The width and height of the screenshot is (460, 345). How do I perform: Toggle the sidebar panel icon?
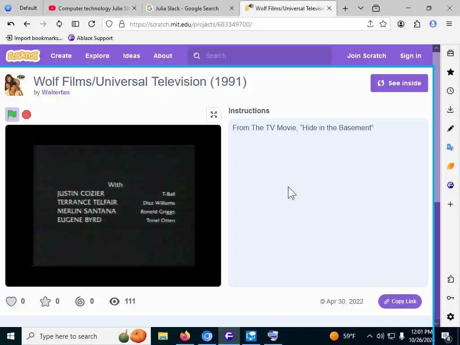tap(75, 24)
